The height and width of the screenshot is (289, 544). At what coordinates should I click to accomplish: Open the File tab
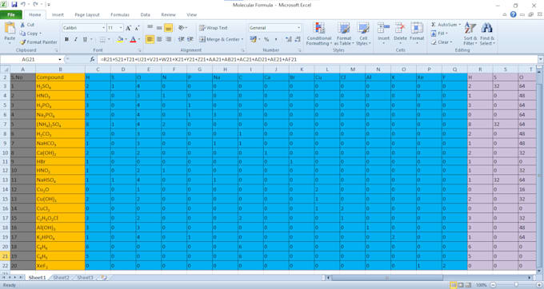click(x=11, y=14)
